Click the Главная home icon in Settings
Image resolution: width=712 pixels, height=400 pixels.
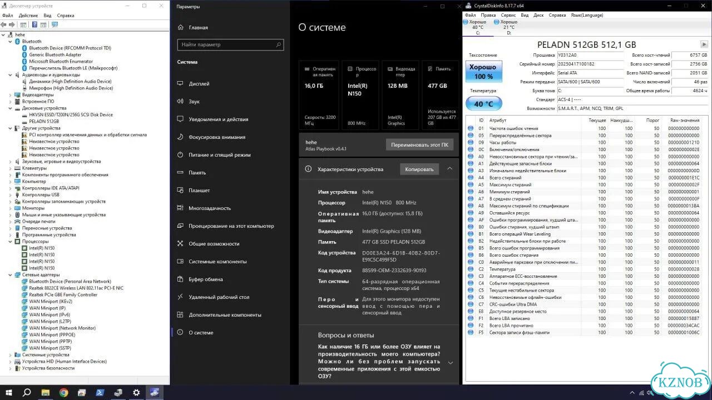(x=180, y=27)
